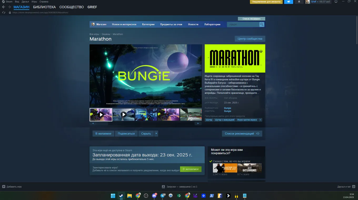Open the PUBG Battlegrounds game capsule
The image size is (358, 200).
tap(250, 168)
